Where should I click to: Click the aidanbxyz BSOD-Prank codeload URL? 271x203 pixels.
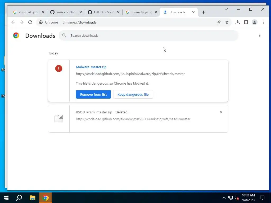click(x=133, y=119)
